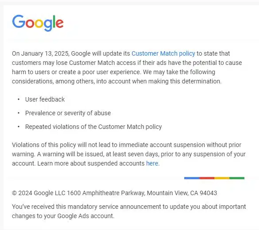The image size is (259, 230).
Task: Follow the "here" suspended accounts link
Action: 152,163
